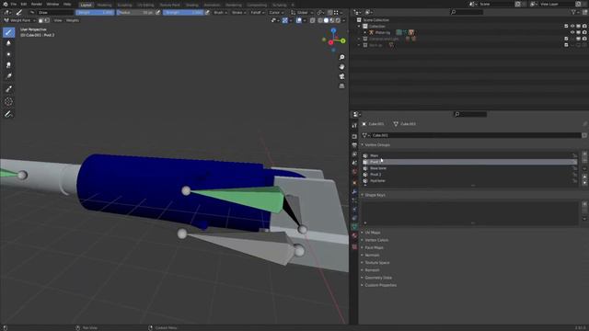This screenshot has width=589, height=331.
Task: Select the Annotate tool
Action: tap(8, 114)
